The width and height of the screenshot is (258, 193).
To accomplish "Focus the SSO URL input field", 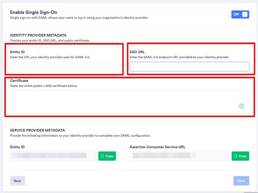I will 189,67.
